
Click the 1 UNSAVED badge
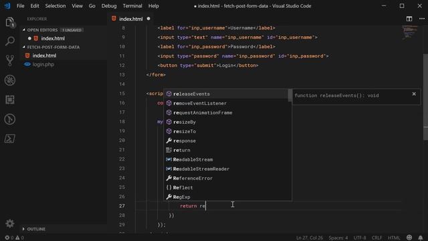coord(72,30)
